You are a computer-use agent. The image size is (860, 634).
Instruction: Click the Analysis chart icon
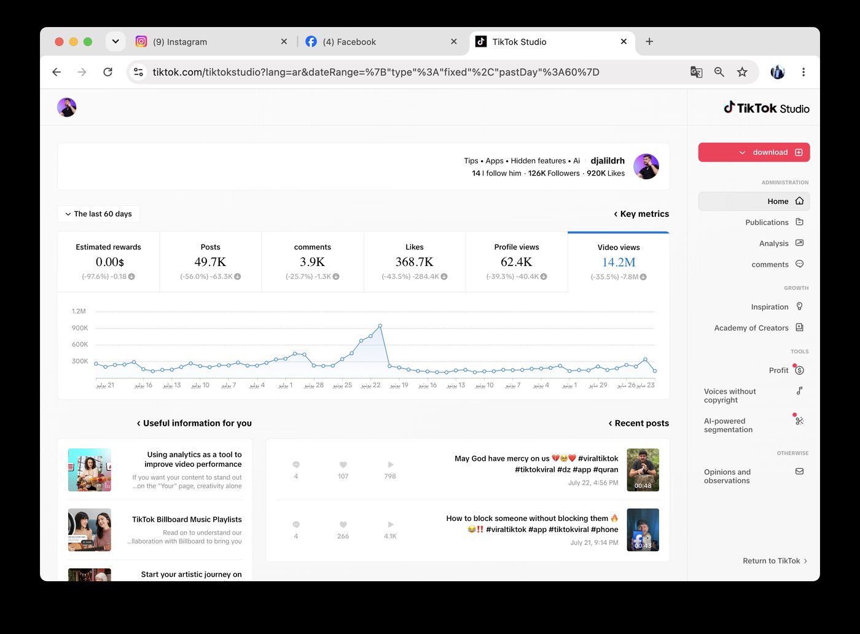799,243
